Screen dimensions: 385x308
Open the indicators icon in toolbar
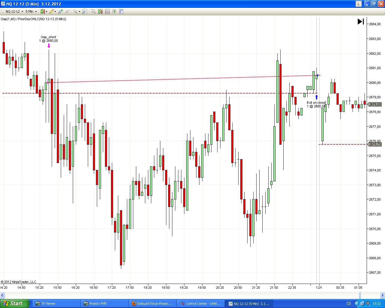[107, 11]
